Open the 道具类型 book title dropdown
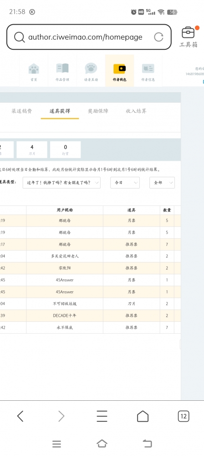The width and height of the screenshot is (204, 456). [x=61, y=183]
